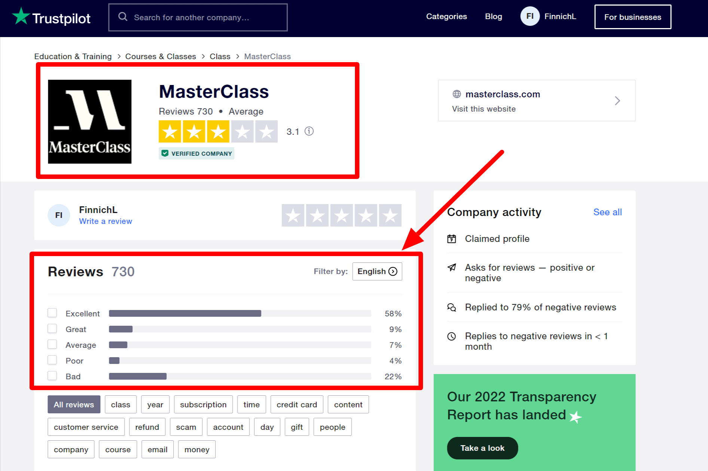The height and width of the screenshot is (471, 708).
Task: Select the refund filter tag
Action: (x=147, y=427)
